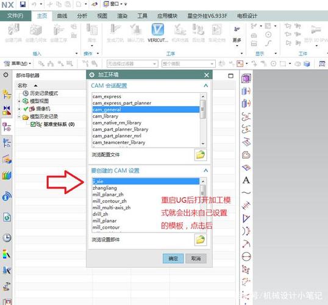
Task: Click the blue cube icon in selection bar
Action: click(307, 63)
